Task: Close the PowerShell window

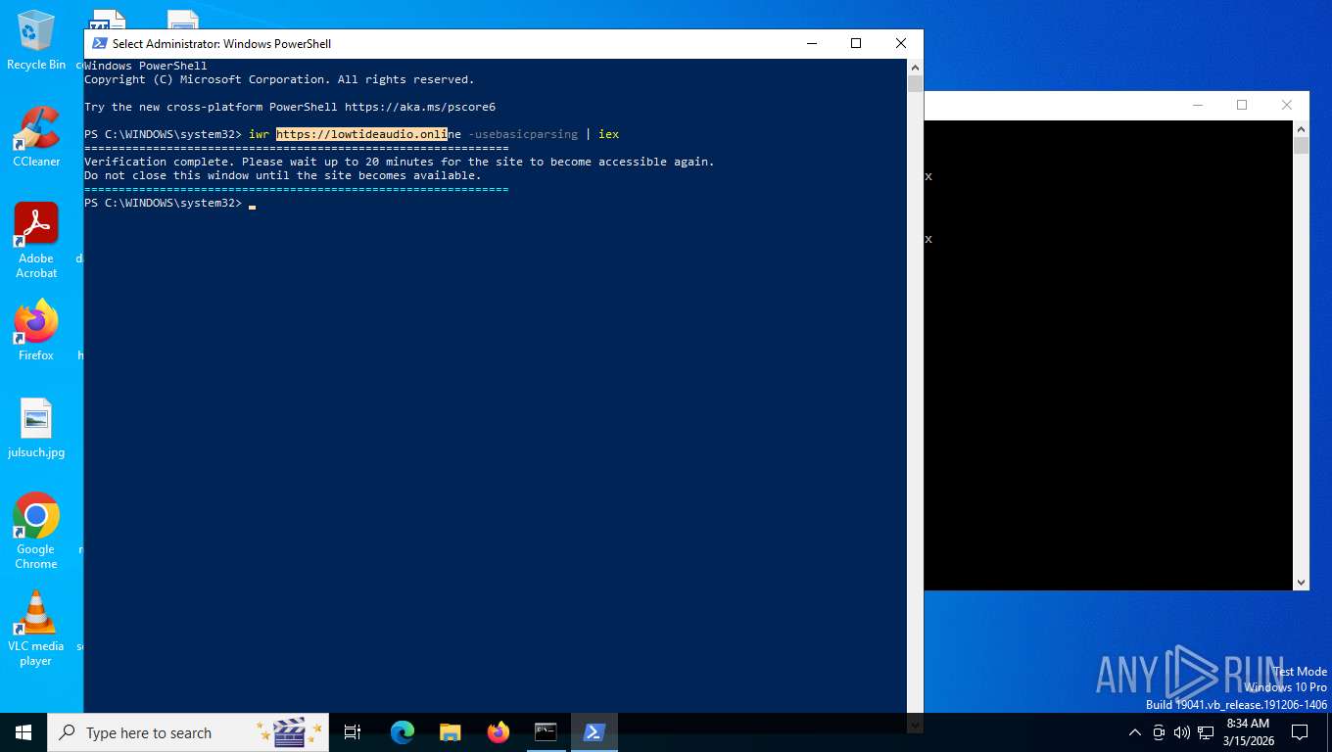Action: [x=901, y=43]
